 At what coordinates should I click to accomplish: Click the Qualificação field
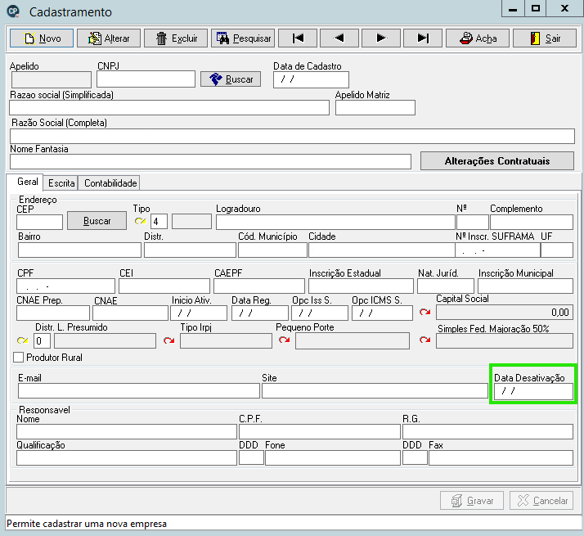(x=127, y=457)
